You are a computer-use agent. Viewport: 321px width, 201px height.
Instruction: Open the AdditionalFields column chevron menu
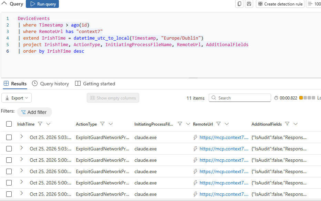[296, 124]
